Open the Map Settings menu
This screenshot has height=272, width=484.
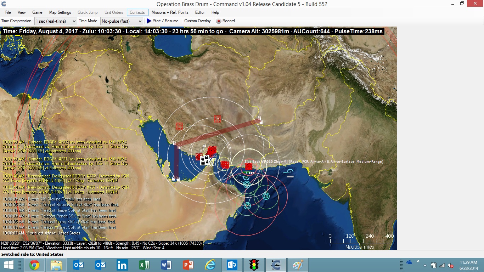[x=60, y=12]
